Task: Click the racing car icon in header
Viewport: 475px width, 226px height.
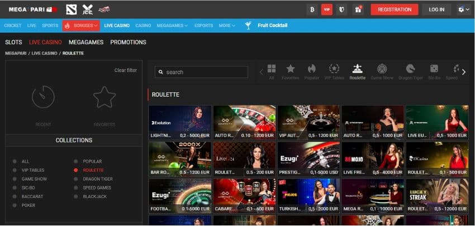Action: click(104, 9)
